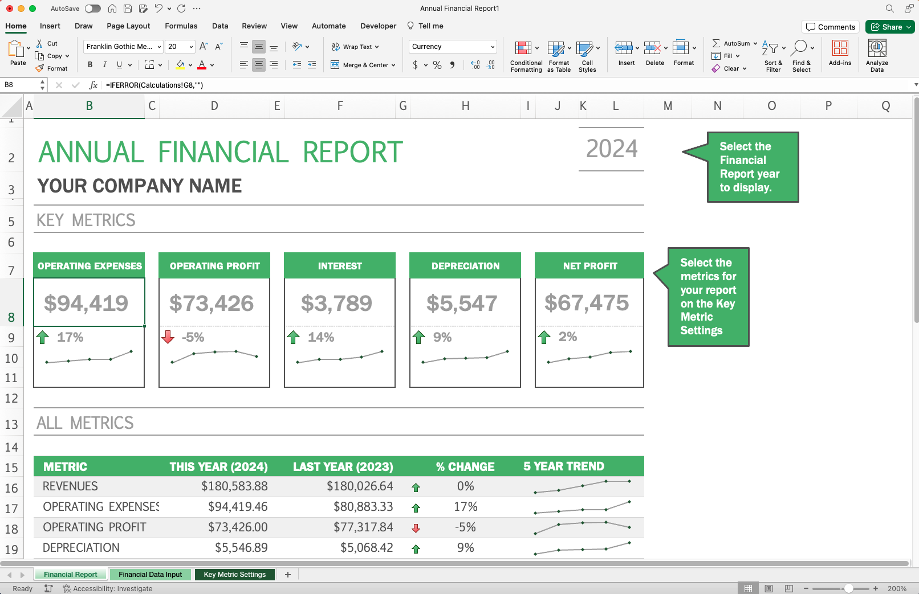Screen dimensions: 919x594
Task: Toggle bold formatting
Action: [x=90, y=64]
